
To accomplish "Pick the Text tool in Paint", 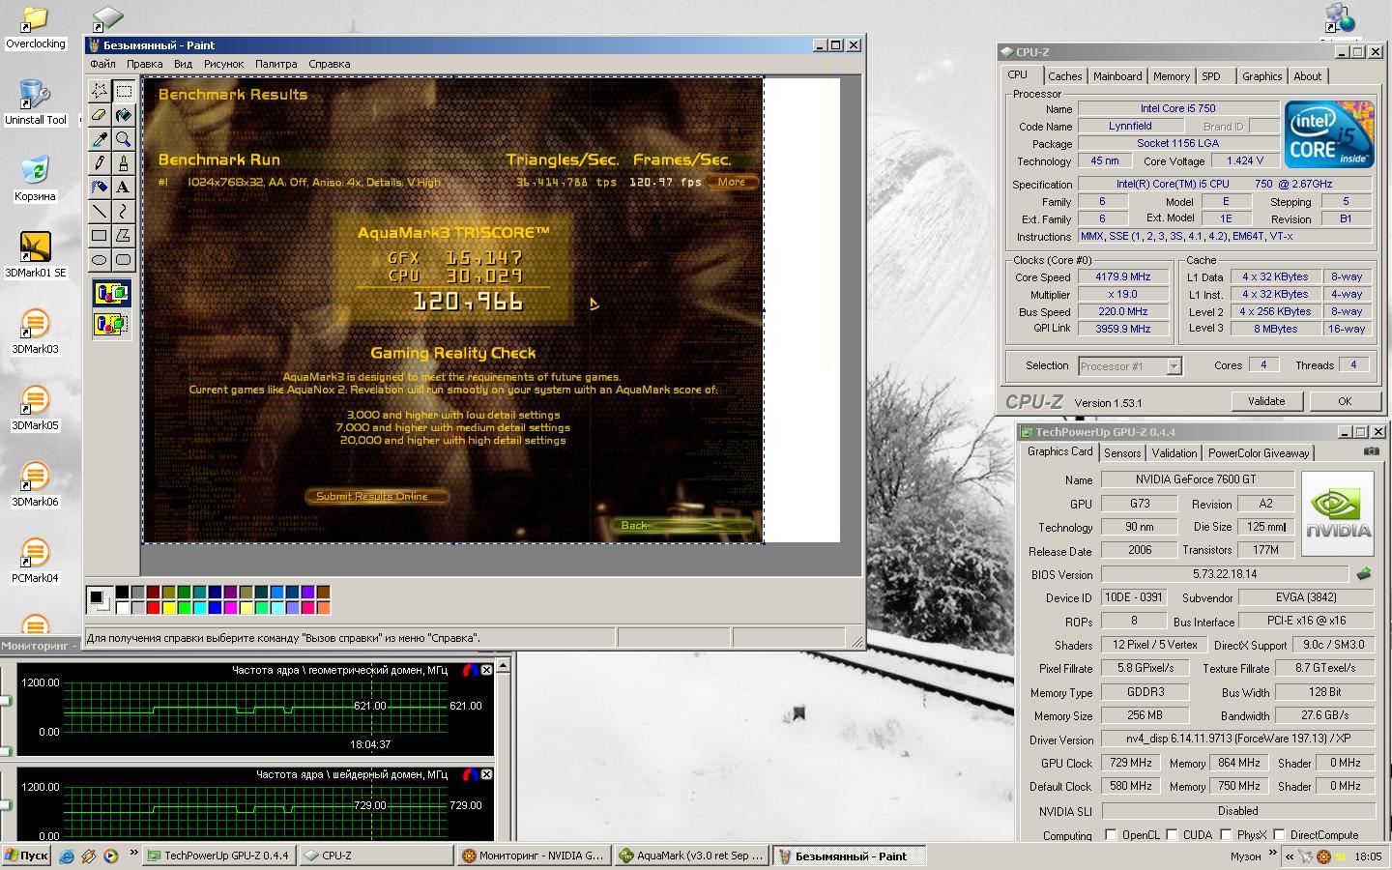I will tap(124, 187).
